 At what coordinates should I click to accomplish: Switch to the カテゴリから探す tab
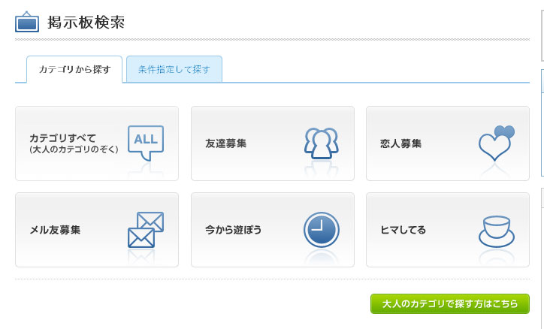tap(74, 69)
